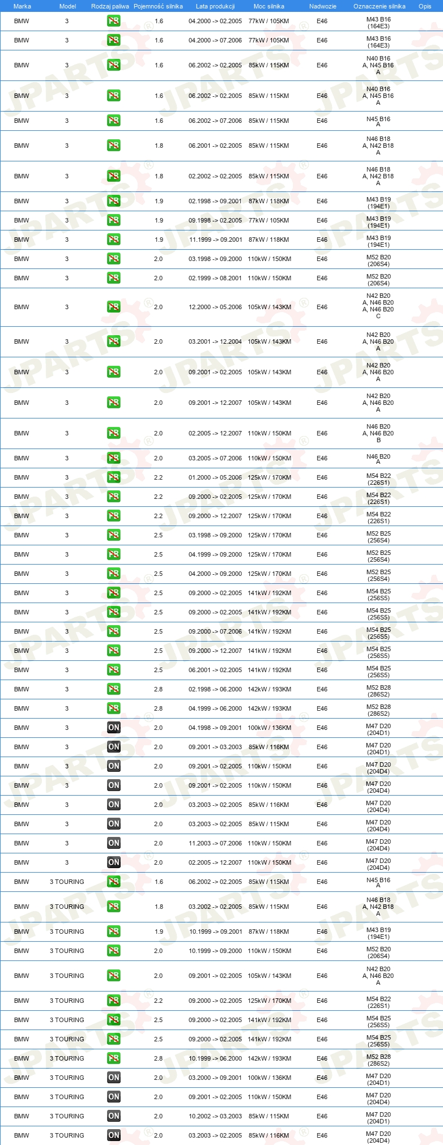Viewport: 443px width, 1145px height.
Task: Click 87kW / 118KM in 3 TOURING row
Action: click(269, 932)
